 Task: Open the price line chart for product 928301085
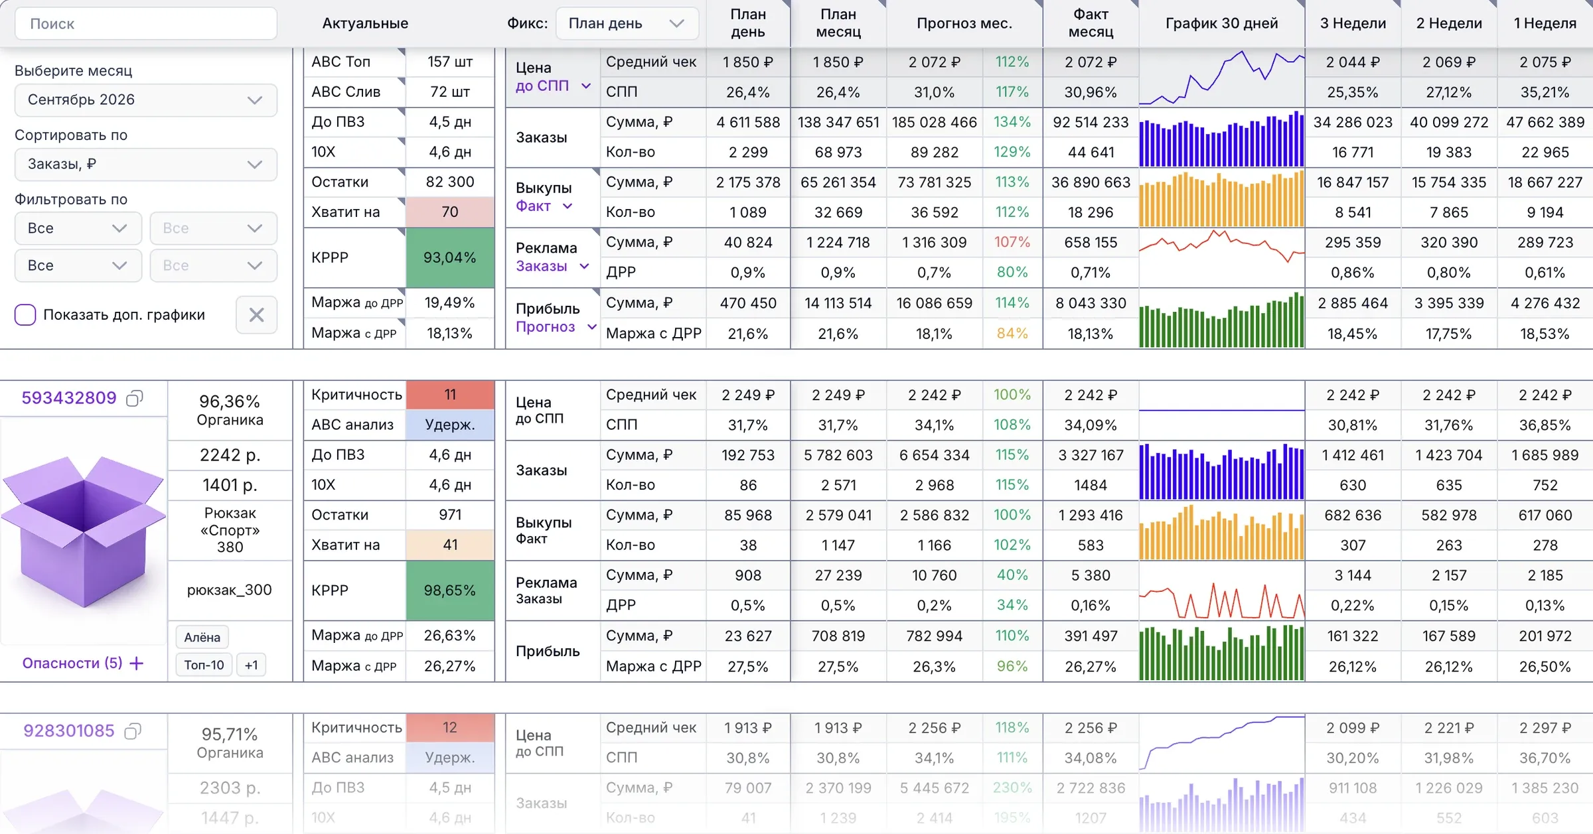click(x=1222, y=742)
